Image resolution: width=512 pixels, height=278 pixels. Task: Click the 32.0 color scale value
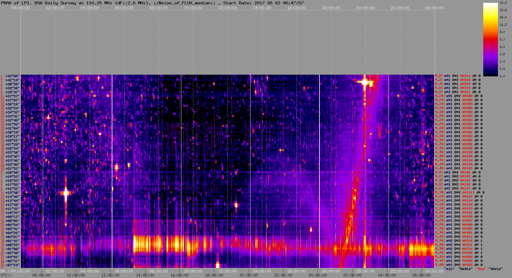click(503, 3)
